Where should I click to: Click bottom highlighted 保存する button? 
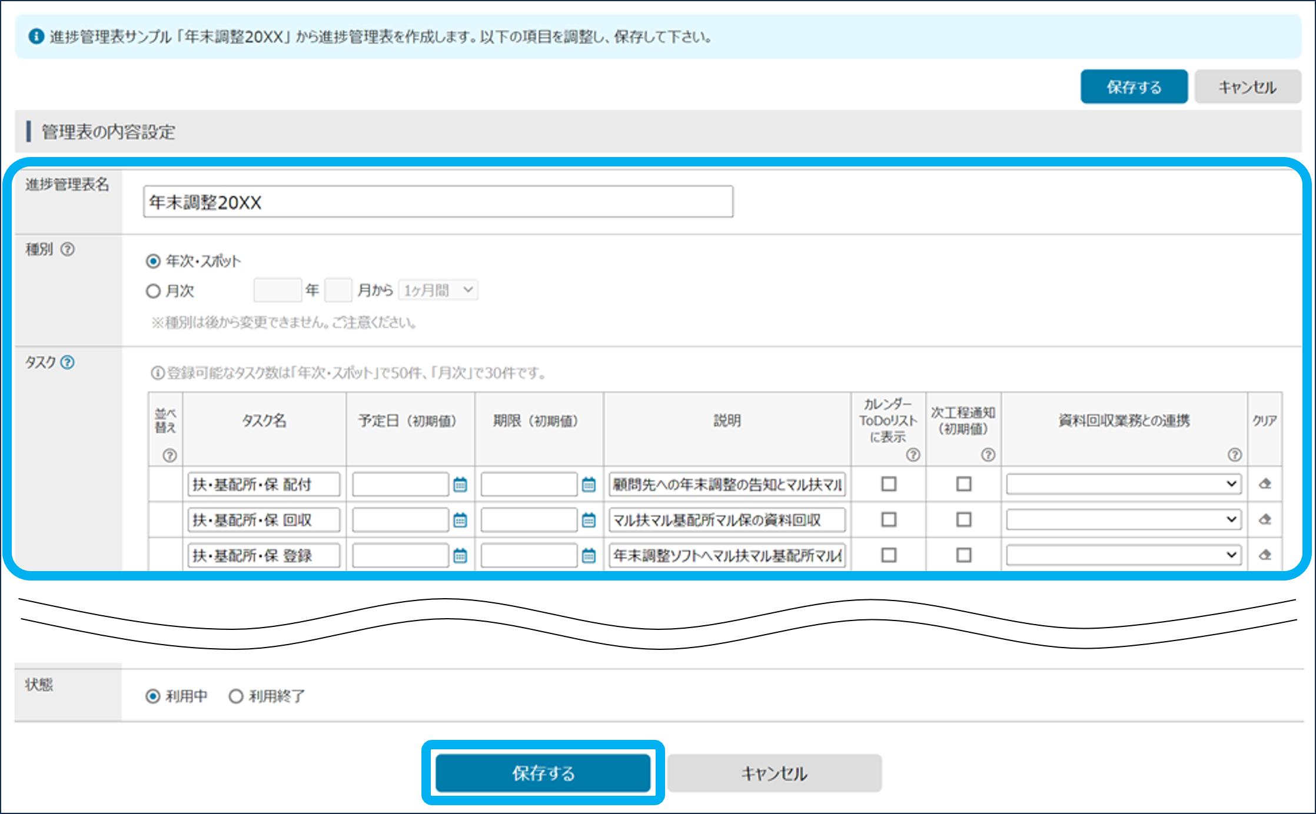[x=543, y=773]
